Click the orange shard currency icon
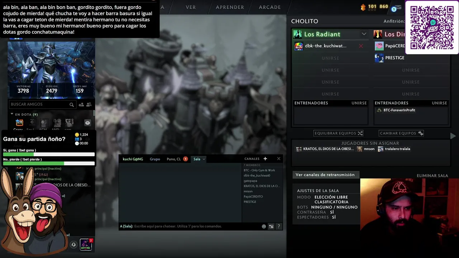This screenshot has height=258, width=459. pos(363,7)
